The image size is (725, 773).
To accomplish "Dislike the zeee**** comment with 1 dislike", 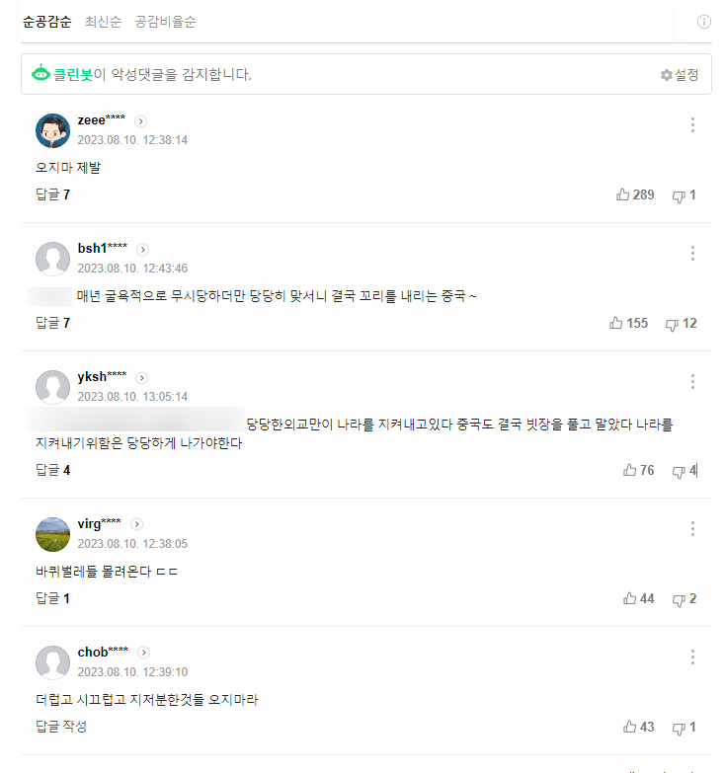I will pyautogui.click(x=685, y=194).
